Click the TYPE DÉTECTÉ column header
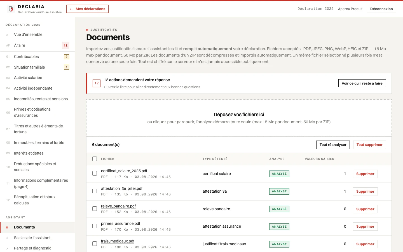The height and width of the screenshot is (252, 403). [x=215, y=159]
